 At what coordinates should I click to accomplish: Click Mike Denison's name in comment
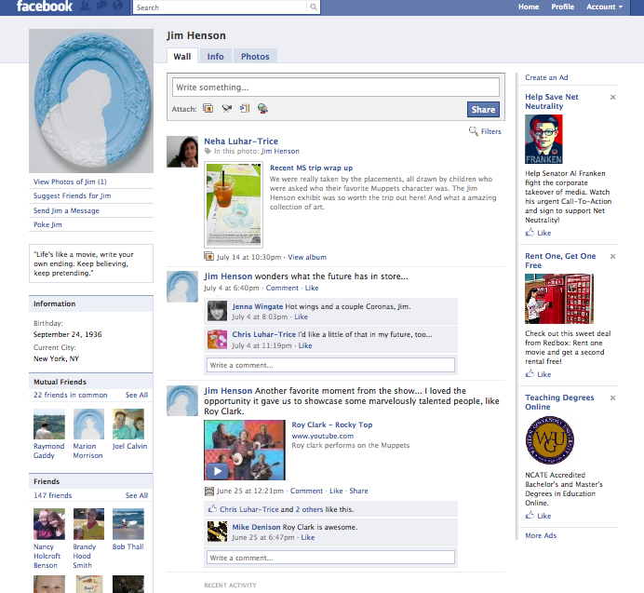tap(256, 527)
